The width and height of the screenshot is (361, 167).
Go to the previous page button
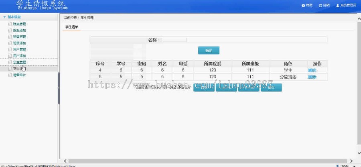[x=226, y=88]
